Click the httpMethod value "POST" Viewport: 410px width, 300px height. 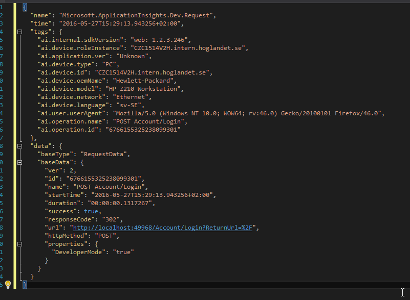tap(105, 236)
